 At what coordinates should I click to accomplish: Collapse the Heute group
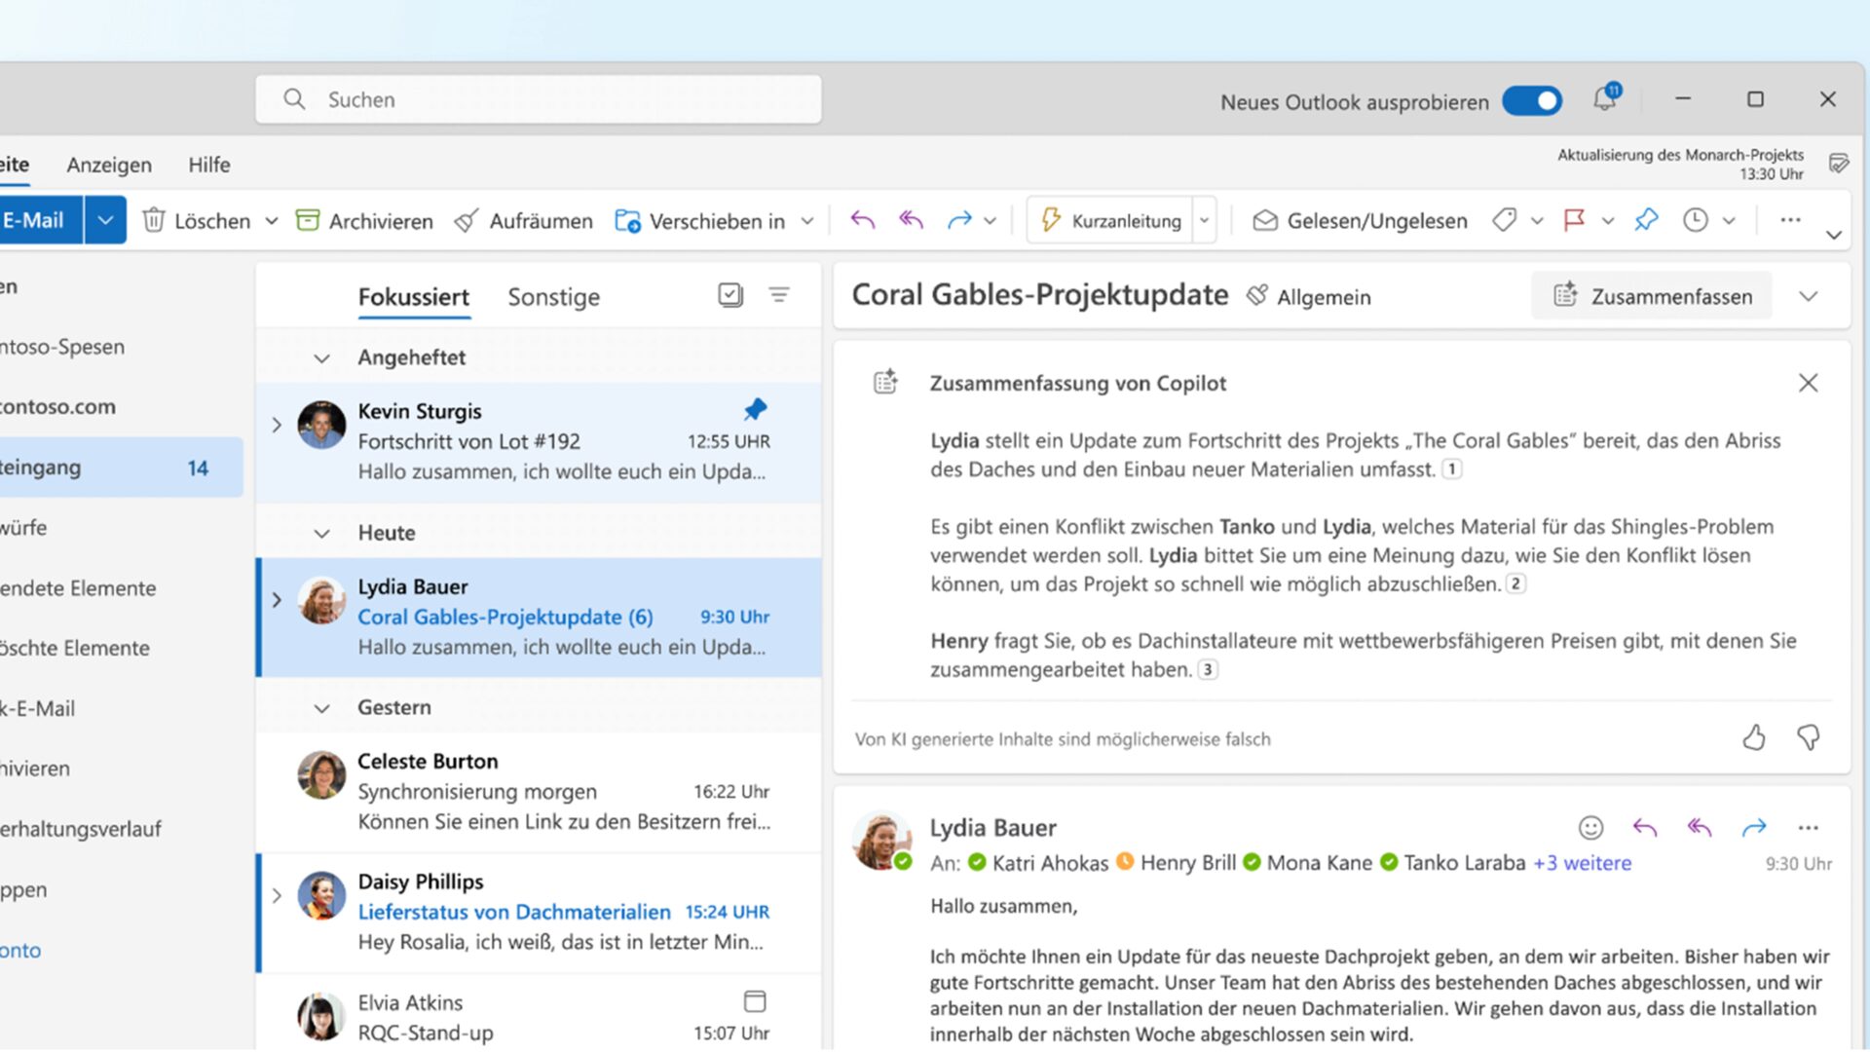(x=321, y=534)
